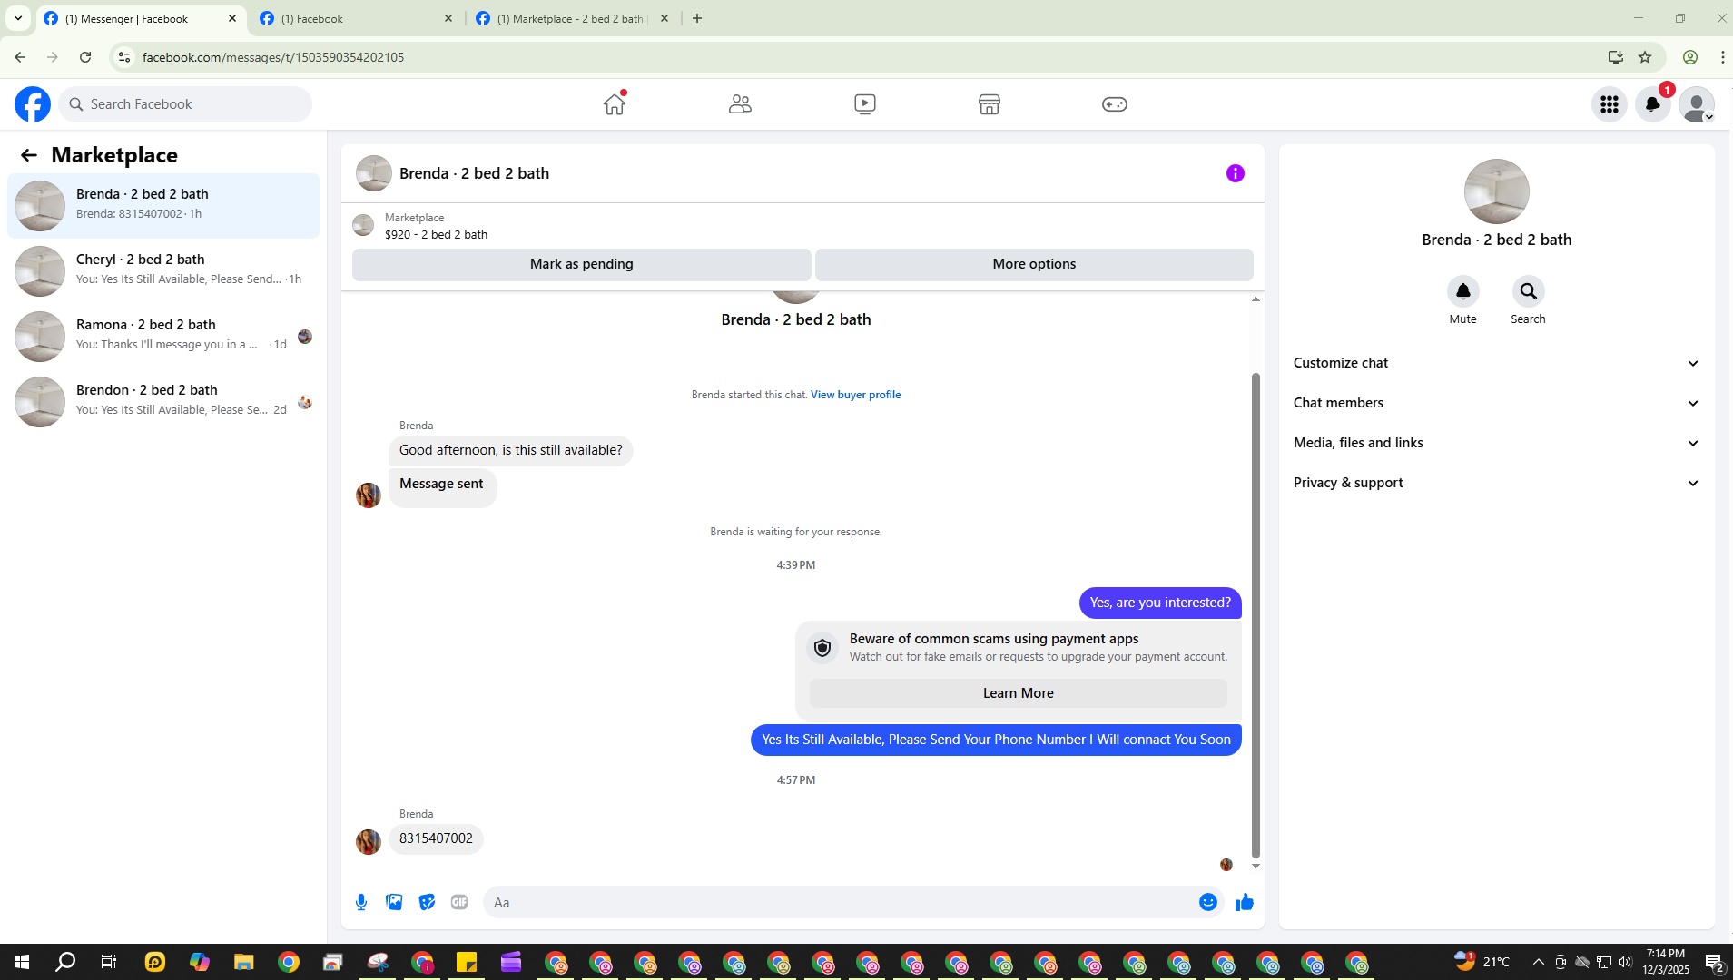Image resolution: width=1733 pixels, height=980 pixels.
Task: Open View buyer profile link
Action: point(855,395)
